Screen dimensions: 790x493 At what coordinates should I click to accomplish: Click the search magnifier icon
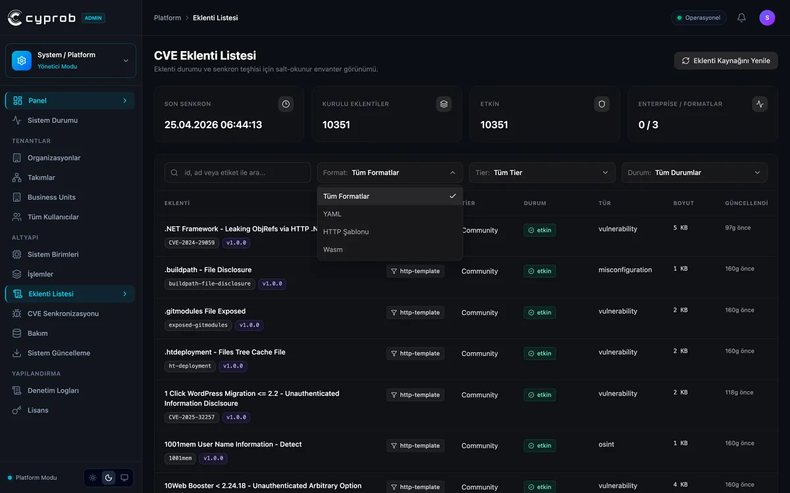tap(174, 173)
